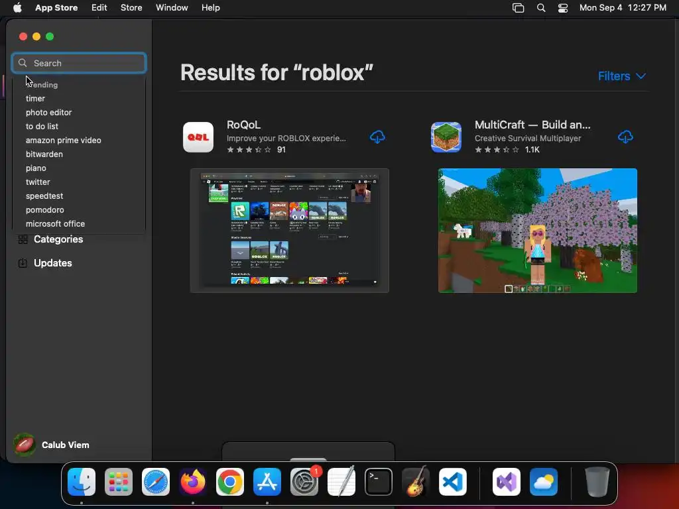View the RoQoL screenshot preview
Image resolution: width=679 pixels, height=509 pixels.
pos(290,230)
